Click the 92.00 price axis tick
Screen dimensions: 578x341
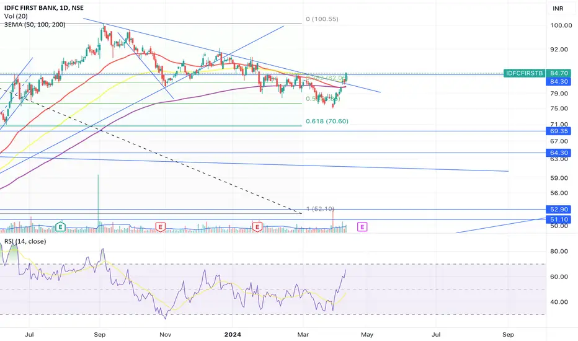click(559, 50)
